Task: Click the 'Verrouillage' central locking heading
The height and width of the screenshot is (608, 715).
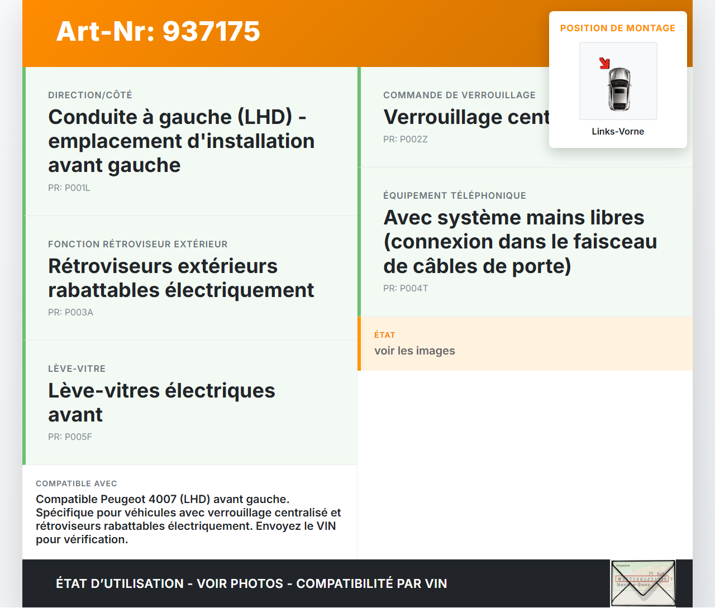Action: coord(466,117)
